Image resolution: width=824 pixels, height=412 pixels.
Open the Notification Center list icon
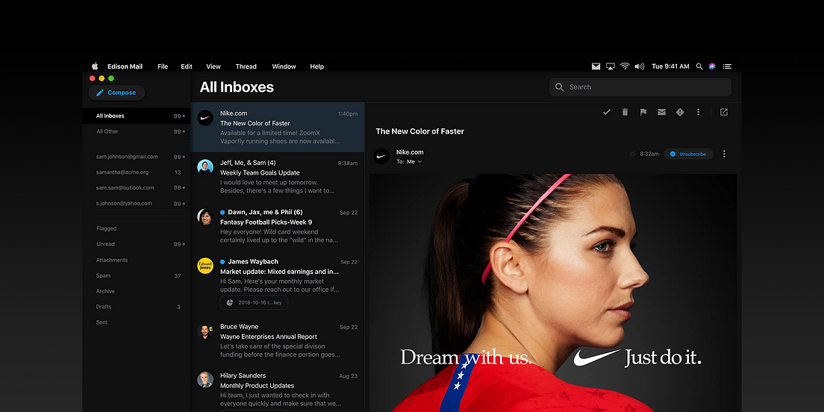coord(727,66)
